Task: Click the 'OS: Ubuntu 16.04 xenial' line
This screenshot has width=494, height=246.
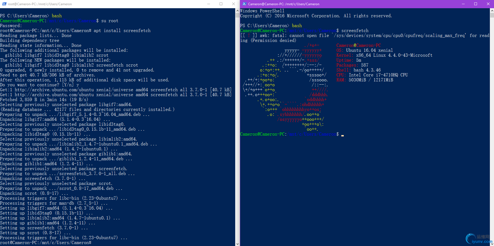Action: tap(365, 50)
